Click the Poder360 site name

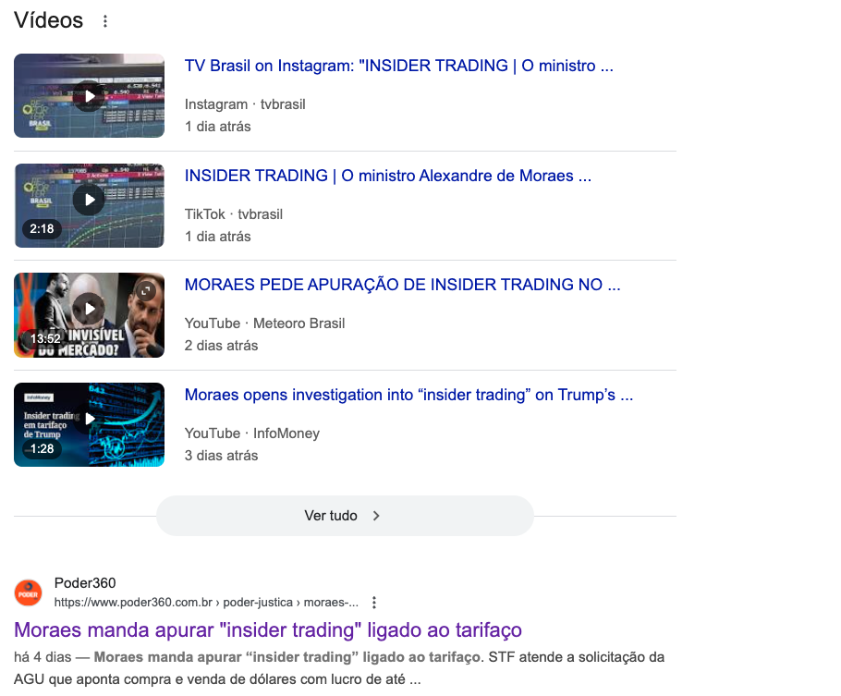click(x=85, y=582)
